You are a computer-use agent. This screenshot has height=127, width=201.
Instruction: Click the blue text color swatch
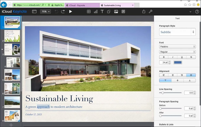pos(178,62)
